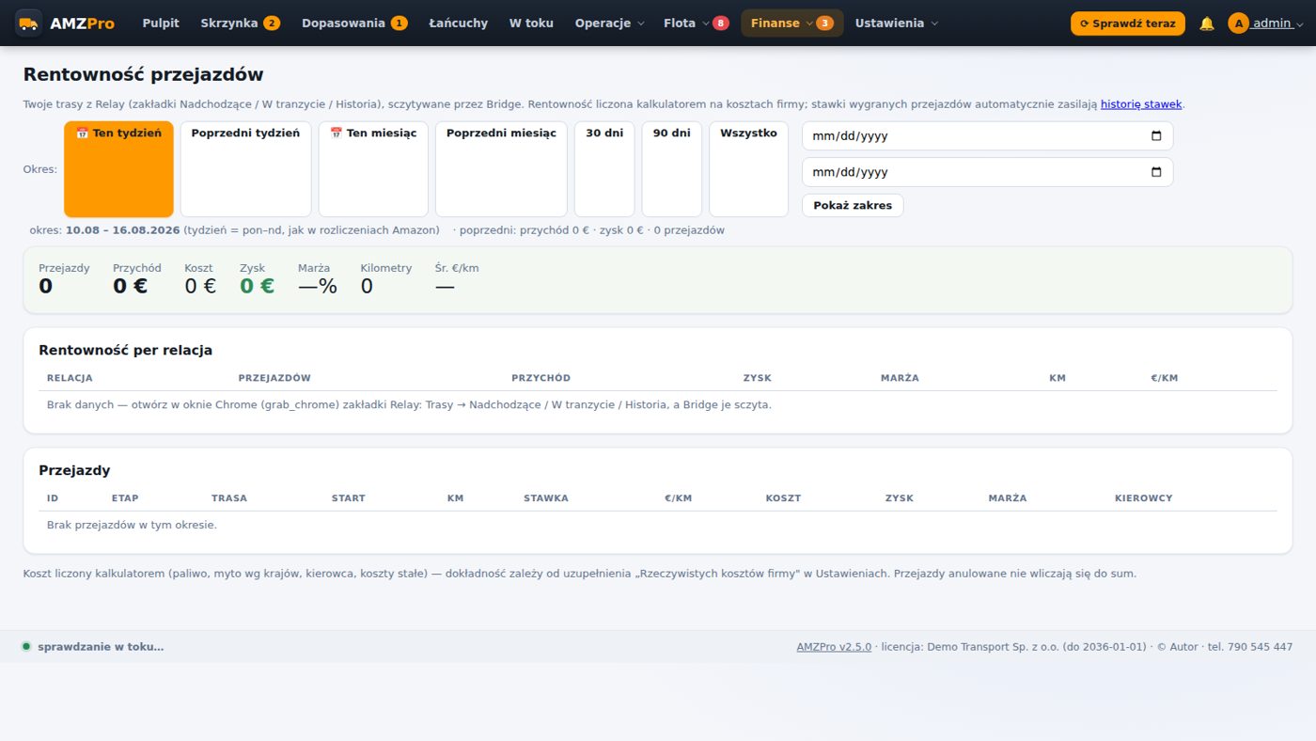
Task: Click the MARŻA header in relacja table
Action: pos(900,378)
